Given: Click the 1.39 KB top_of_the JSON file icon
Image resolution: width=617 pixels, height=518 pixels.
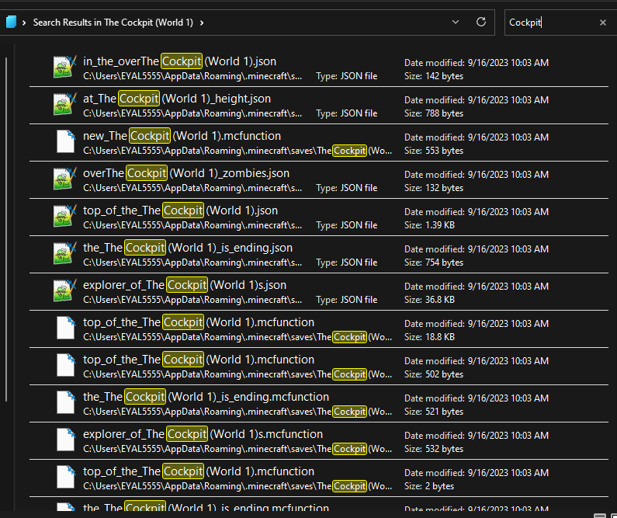Looking at the screenshot, I should pos(65,216).
